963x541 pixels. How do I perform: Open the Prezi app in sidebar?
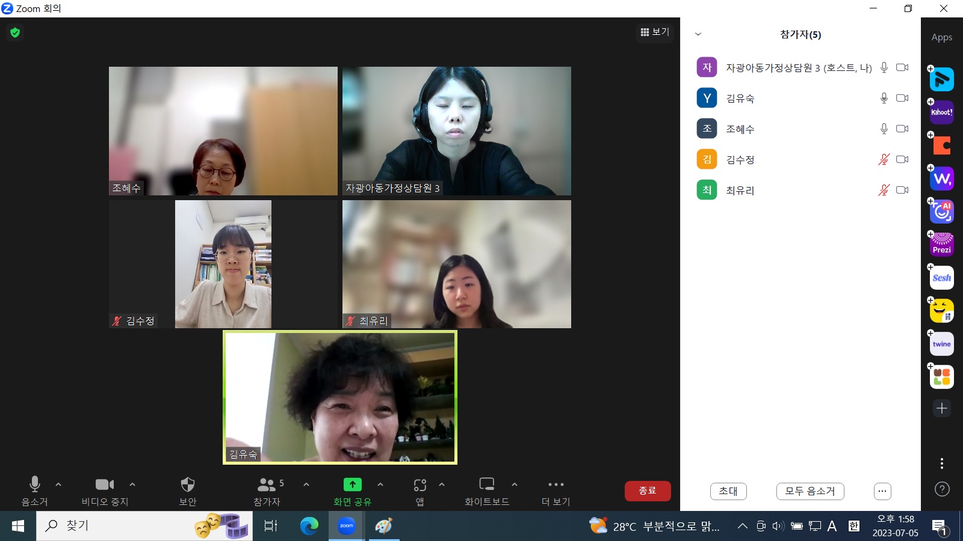[942, 245]
